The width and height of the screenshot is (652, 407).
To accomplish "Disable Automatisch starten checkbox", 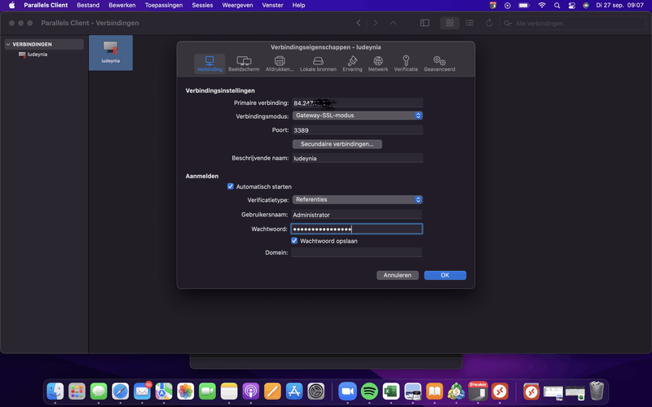I will pos(231,186).
